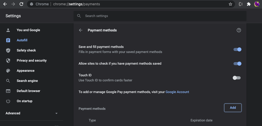
Task: Click the Search settings input field
Action: [x=160, y=16]
